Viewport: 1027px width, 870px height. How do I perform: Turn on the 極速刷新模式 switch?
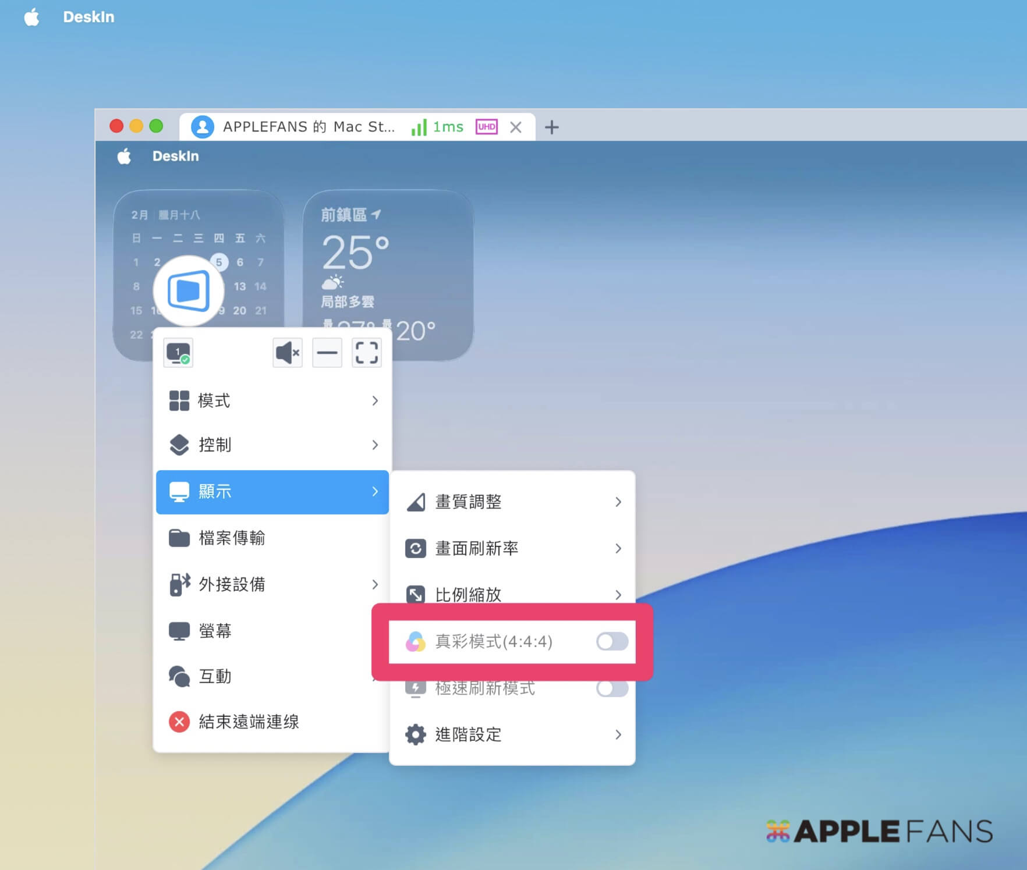[x=612, y=688]
